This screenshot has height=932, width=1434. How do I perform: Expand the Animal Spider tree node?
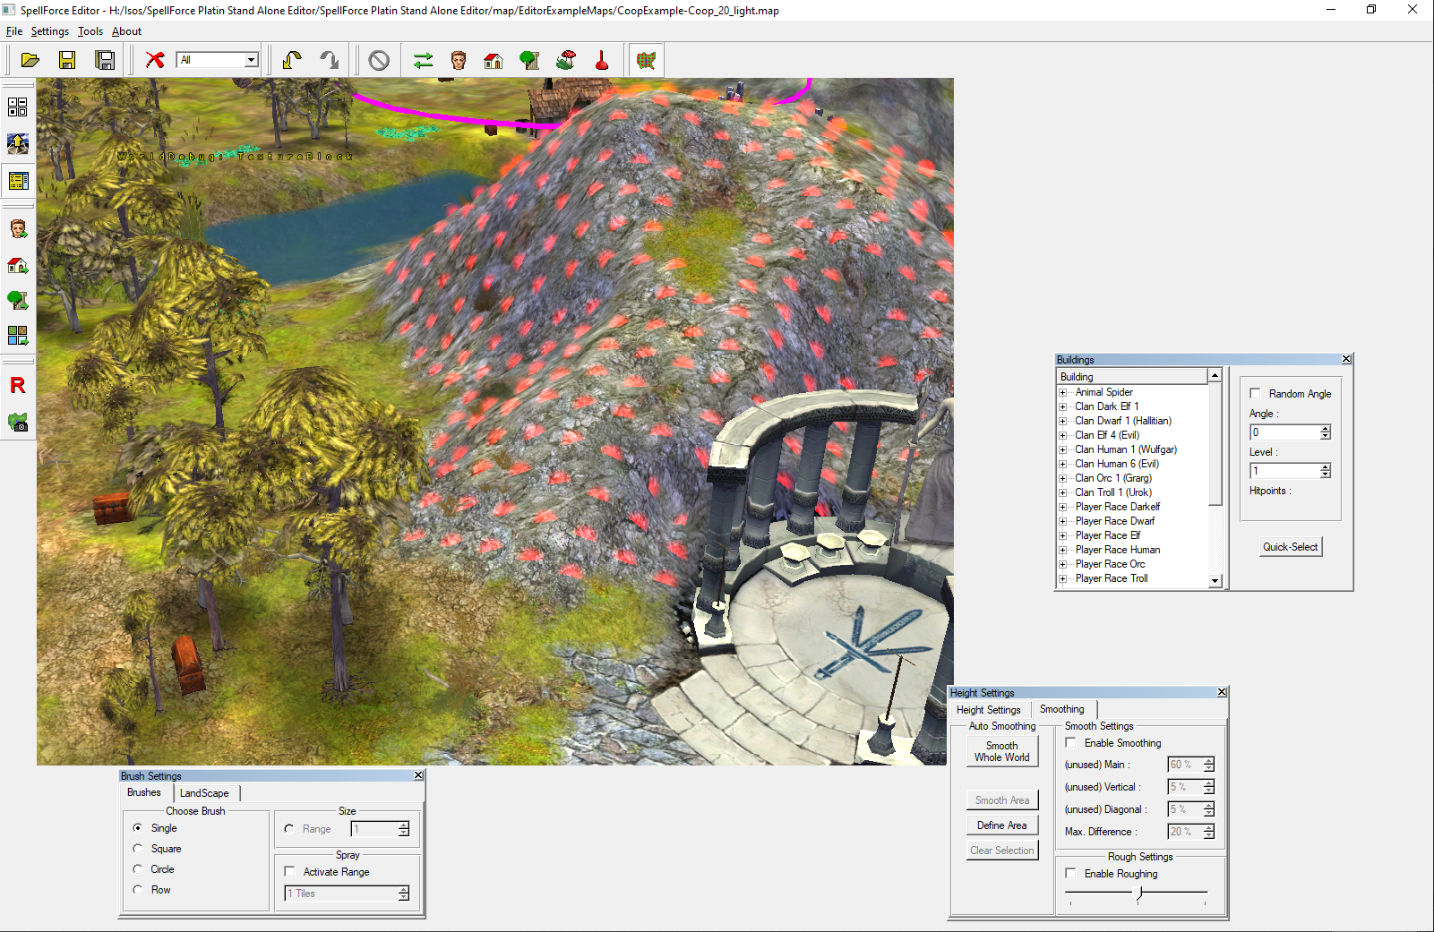click(x=1063, y=392)
